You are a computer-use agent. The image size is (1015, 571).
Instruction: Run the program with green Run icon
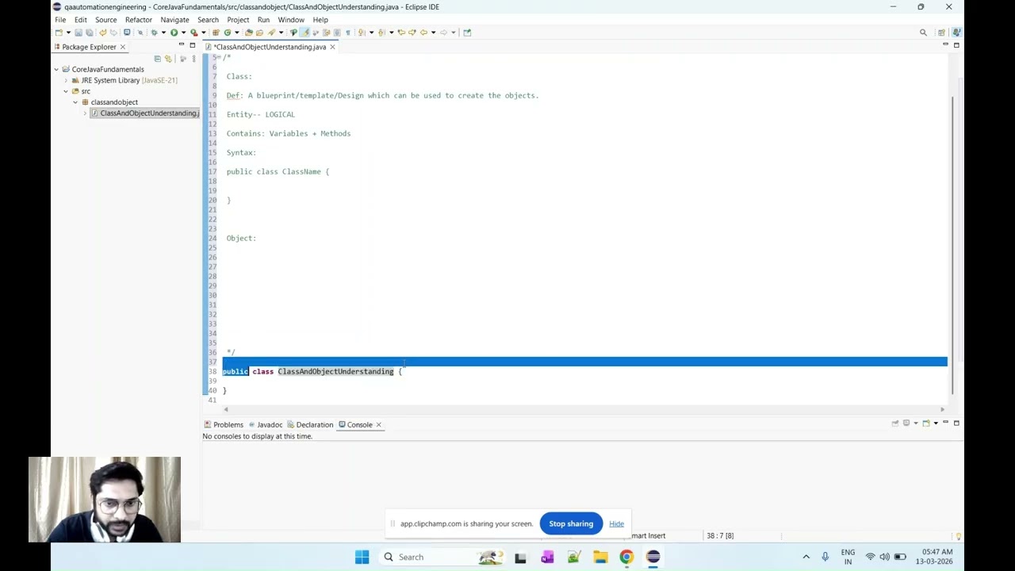174,33
